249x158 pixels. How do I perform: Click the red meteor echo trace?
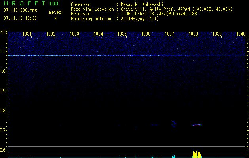coord(197,125)
